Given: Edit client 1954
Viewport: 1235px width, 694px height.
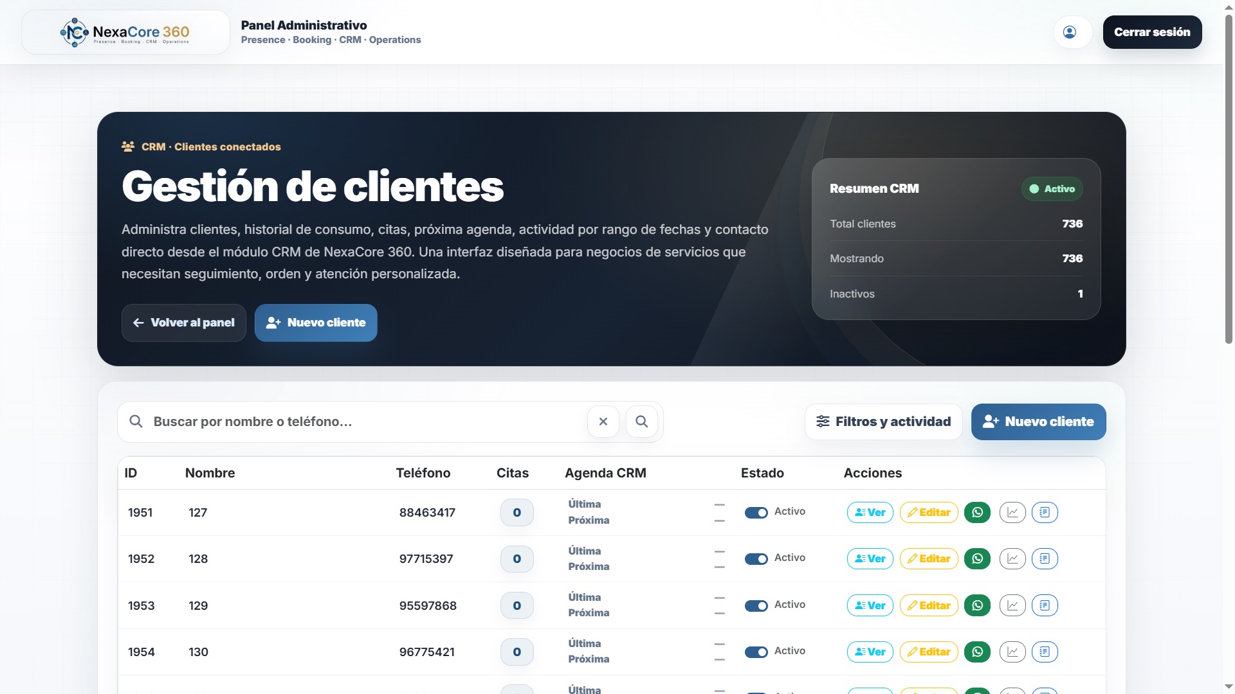Looking at the screenshot, I should pyautogui.click(x=929, y=652).
